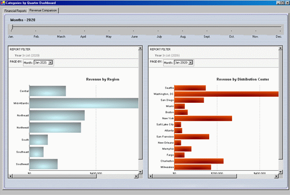Close the Categories by Quarter Dashboard window
The height and width of the screenshot is (195, 290).
(287, 3)
